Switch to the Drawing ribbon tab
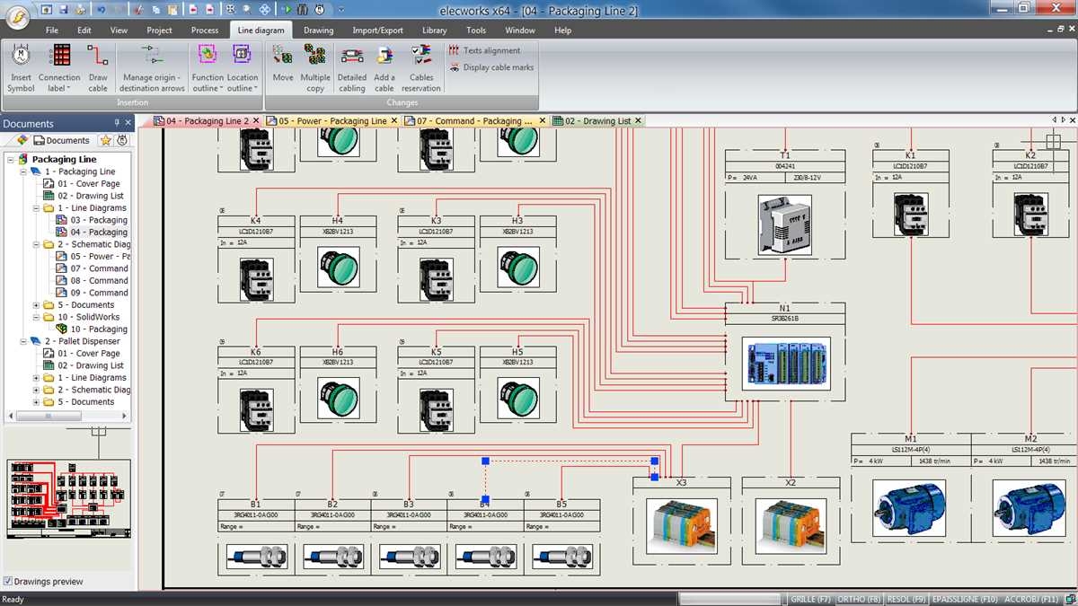 [x=318, y=30]
